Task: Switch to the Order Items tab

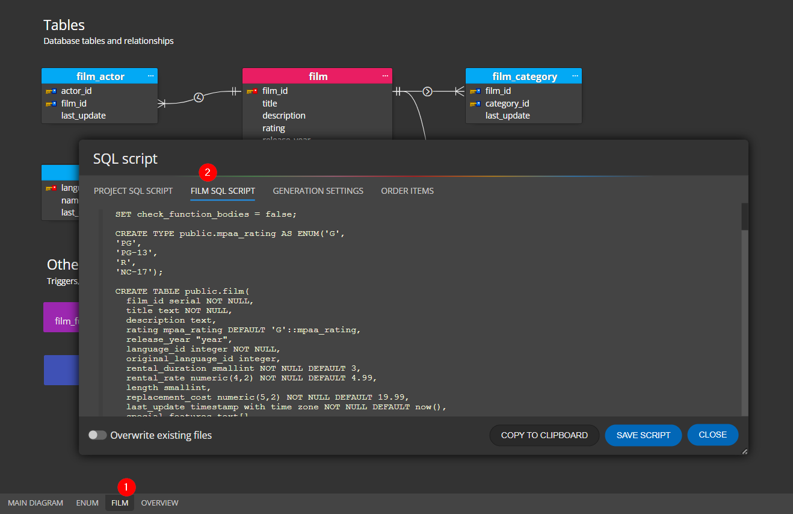Action: 407,191
